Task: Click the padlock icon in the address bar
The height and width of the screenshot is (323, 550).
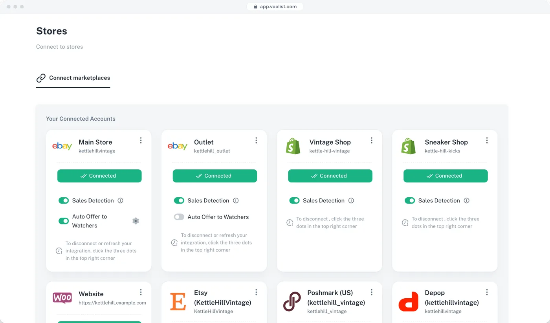Action: (255, 7)
